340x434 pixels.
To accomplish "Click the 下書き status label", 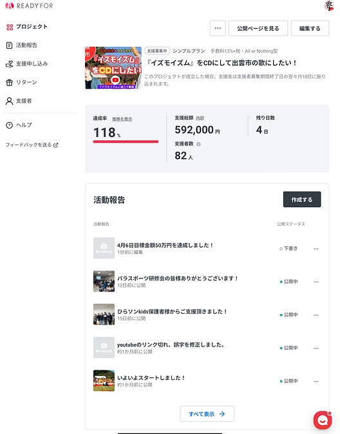I will (x=288, y=249).
